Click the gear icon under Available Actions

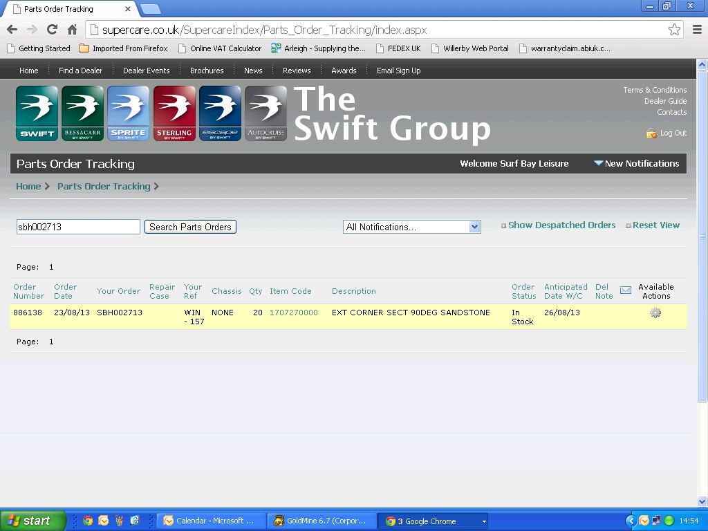click(655, 313)
